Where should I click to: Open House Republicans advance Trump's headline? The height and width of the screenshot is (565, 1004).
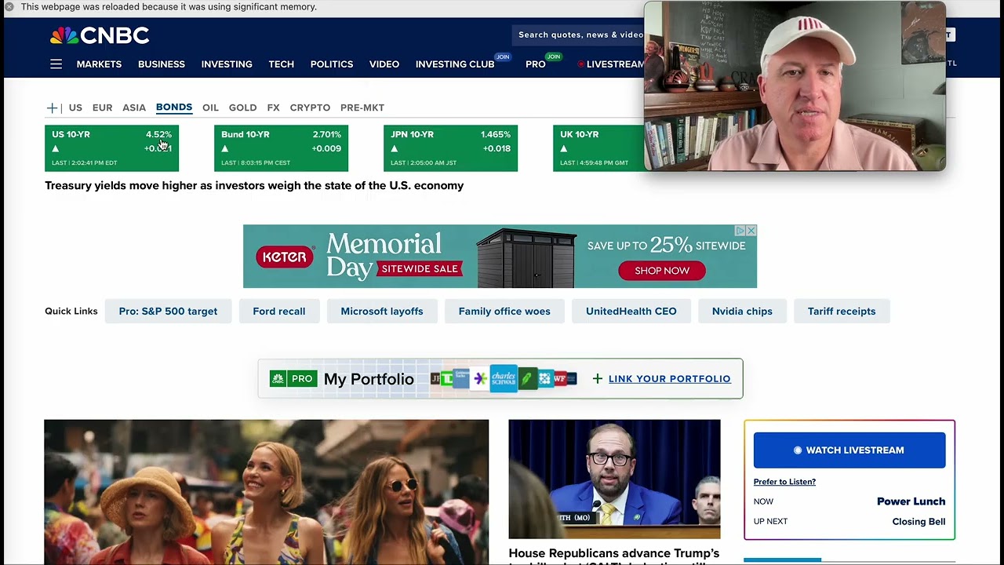(x=614, y=556)
